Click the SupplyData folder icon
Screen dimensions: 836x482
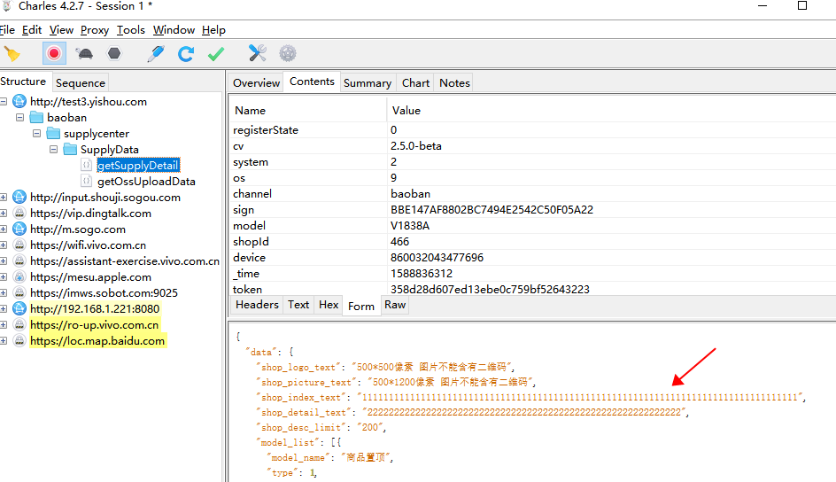click(70, 149)
